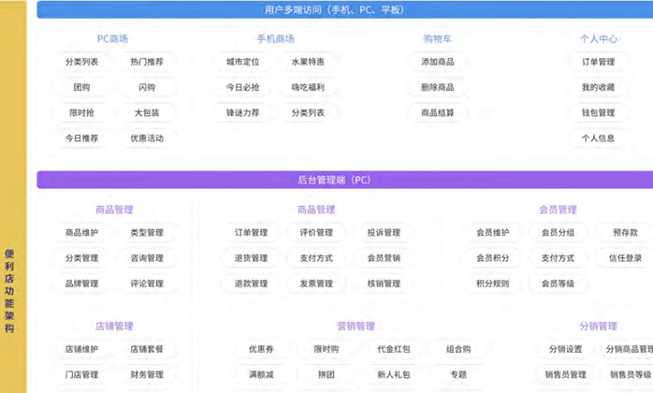Click the 发票管理 pill
The height and width of the screenshot is (393, 653).
click(315, 284)
